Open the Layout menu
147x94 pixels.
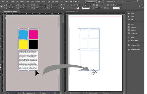pyautogui.click(x=12, y=2)
